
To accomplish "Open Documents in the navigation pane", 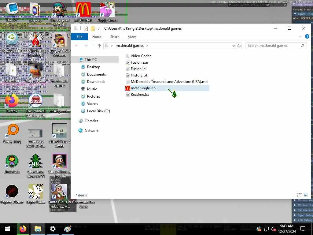I will coord(96,74).
